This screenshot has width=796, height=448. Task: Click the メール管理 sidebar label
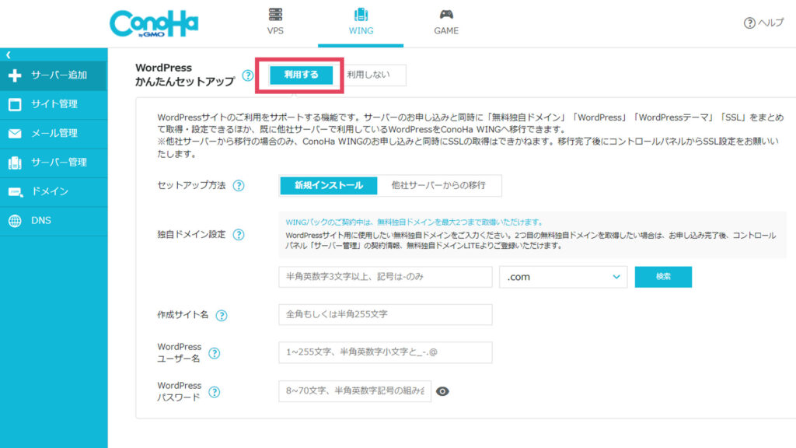tap(54, 134)
